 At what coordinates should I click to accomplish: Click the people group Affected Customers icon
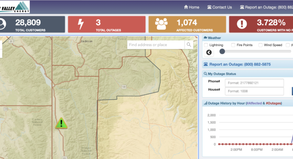click(x=161, y=24)
